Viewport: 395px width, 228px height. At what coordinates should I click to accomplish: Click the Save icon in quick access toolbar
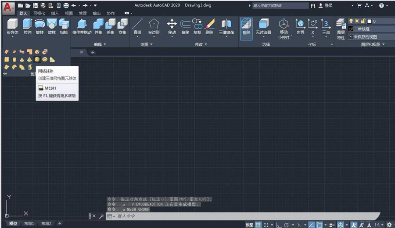36,5
